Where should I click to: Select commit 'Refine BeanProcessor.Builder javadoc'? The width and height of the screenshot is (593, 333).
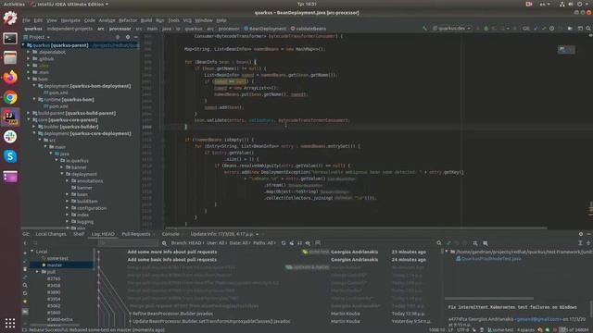coord(173,314)
